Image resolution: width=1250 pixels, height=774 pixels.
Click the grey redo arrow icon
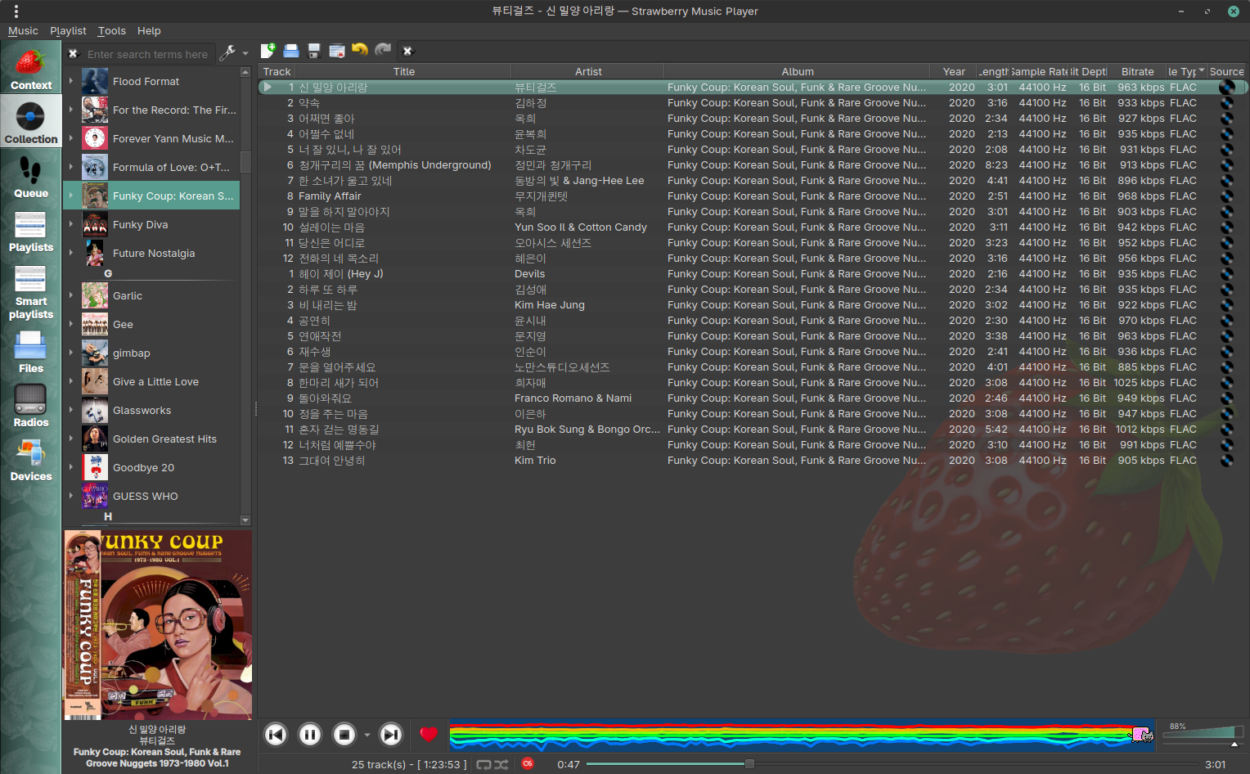[x=382, y=51]
